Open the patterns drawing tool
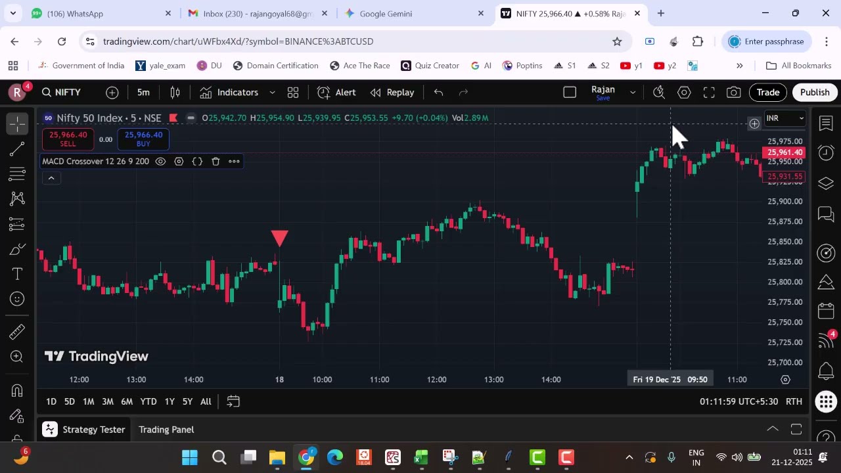The height and width of the screenshot is (473, 841). point(18,198)
